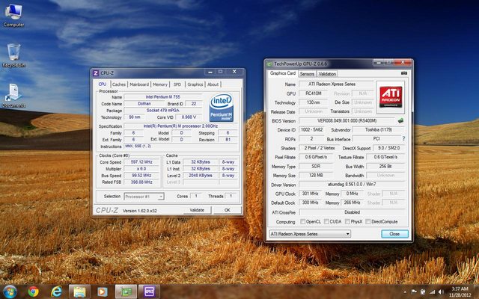The height and width of the screenshot is (299, 479).
Task: Open the Computer desktop icon
Action: tap(13, 15)
